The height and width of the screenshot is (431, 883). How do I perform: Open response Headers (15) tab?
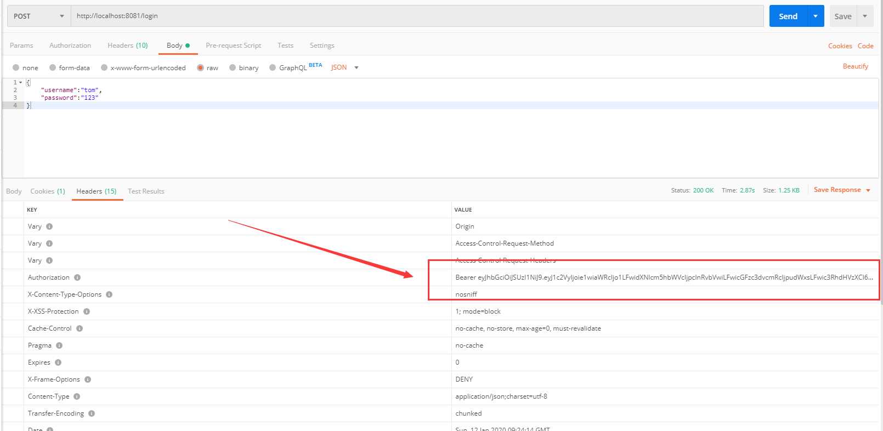[97, 191]
